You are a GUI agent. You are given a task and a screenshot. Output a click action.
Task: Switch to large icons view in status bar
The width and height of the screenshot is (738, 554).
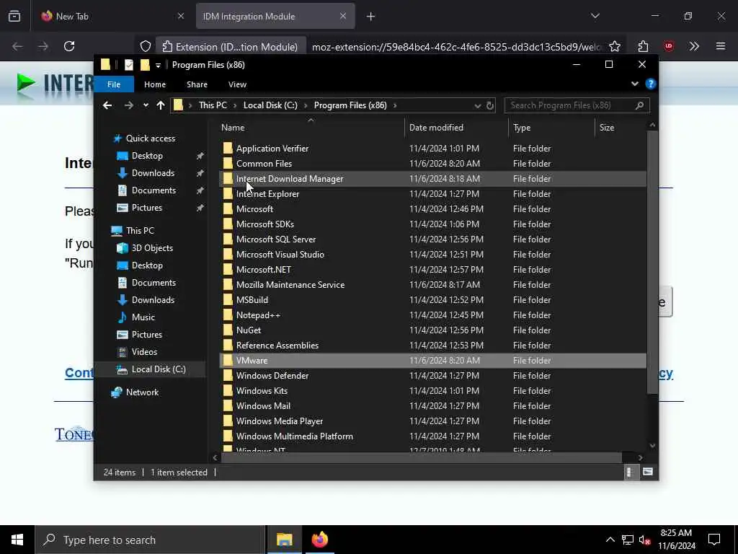pyautogui.click(x=648, y=472)
